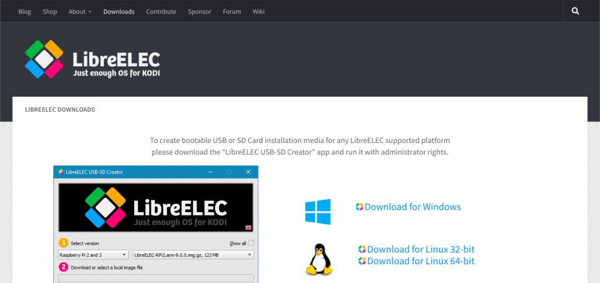The width and height of the screenshot is (600, 283).
Task: Click Download for Windows link
Action: click(x=408, y=207)
